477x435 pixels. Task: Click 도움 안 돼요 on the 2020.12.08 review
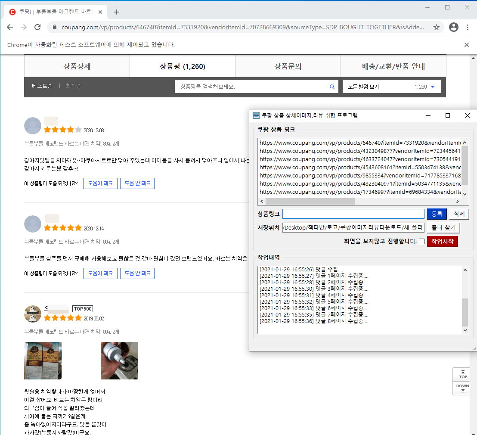(137, 183)
